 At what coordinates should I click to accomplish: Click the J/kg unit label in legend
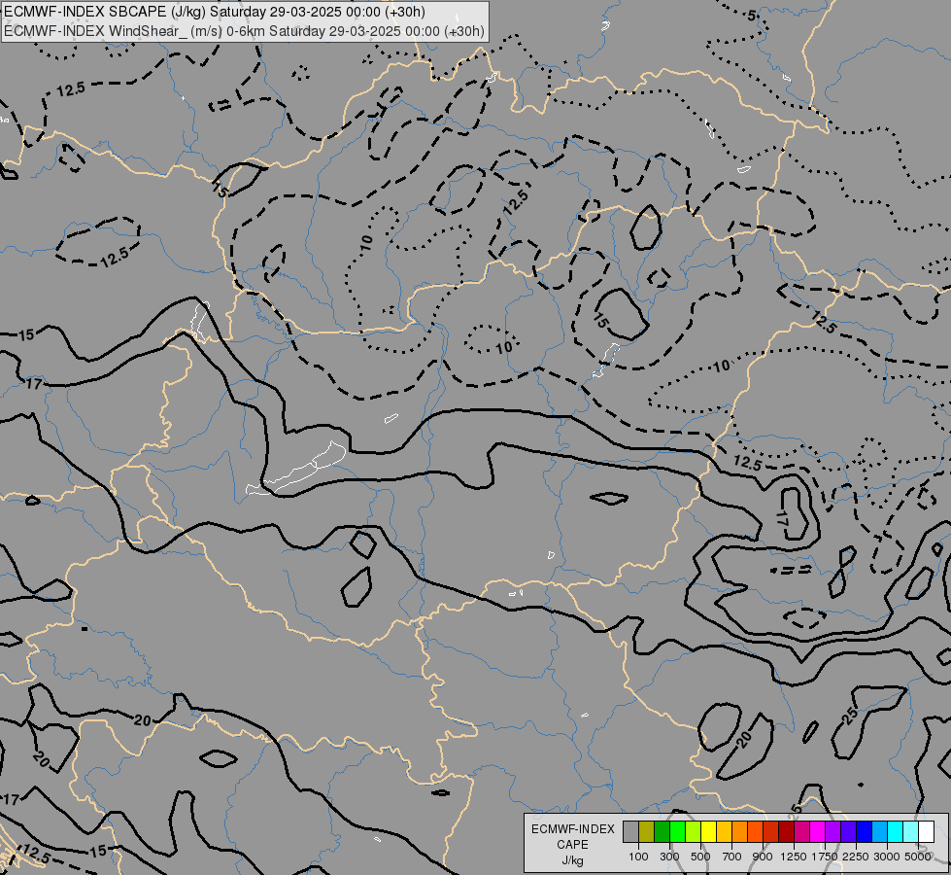tap(572, 861)
